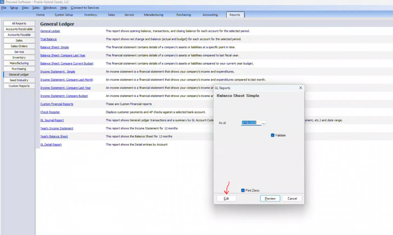The height and width of the screenshot is (235, 393).
Task: Select Seed Industry report category
Action: [19, 80]
